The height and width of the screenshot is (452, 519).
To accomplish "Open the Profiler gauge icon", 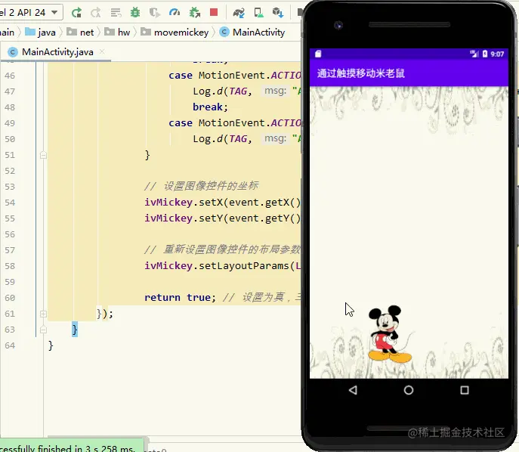I will point(175,13).
